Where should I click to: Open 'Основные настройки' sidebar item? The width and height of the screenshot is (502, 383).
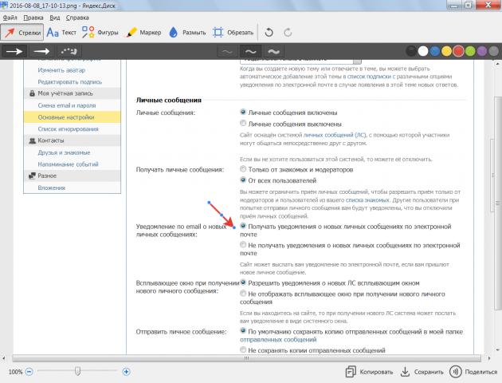click(x=73, y=117)
